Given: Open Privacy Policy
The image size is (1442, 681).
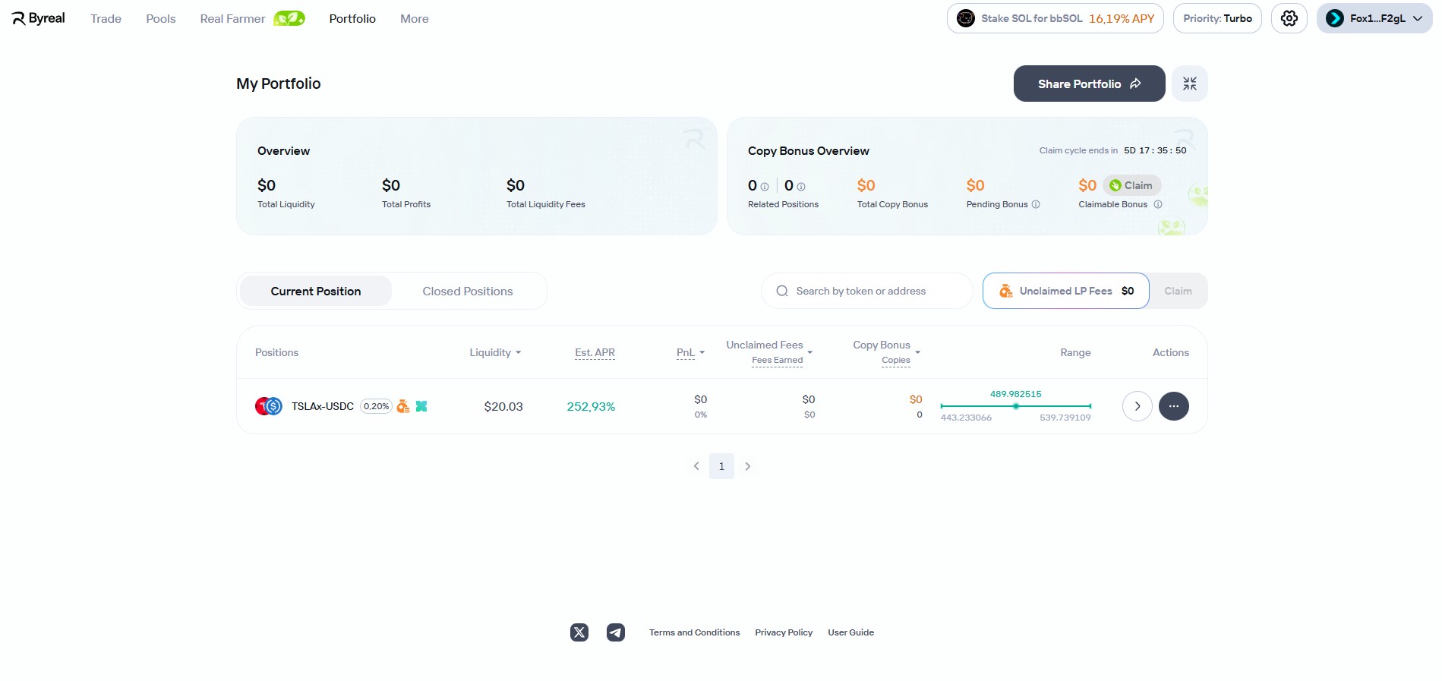Looking at the screenshot, I should point(784,632).
